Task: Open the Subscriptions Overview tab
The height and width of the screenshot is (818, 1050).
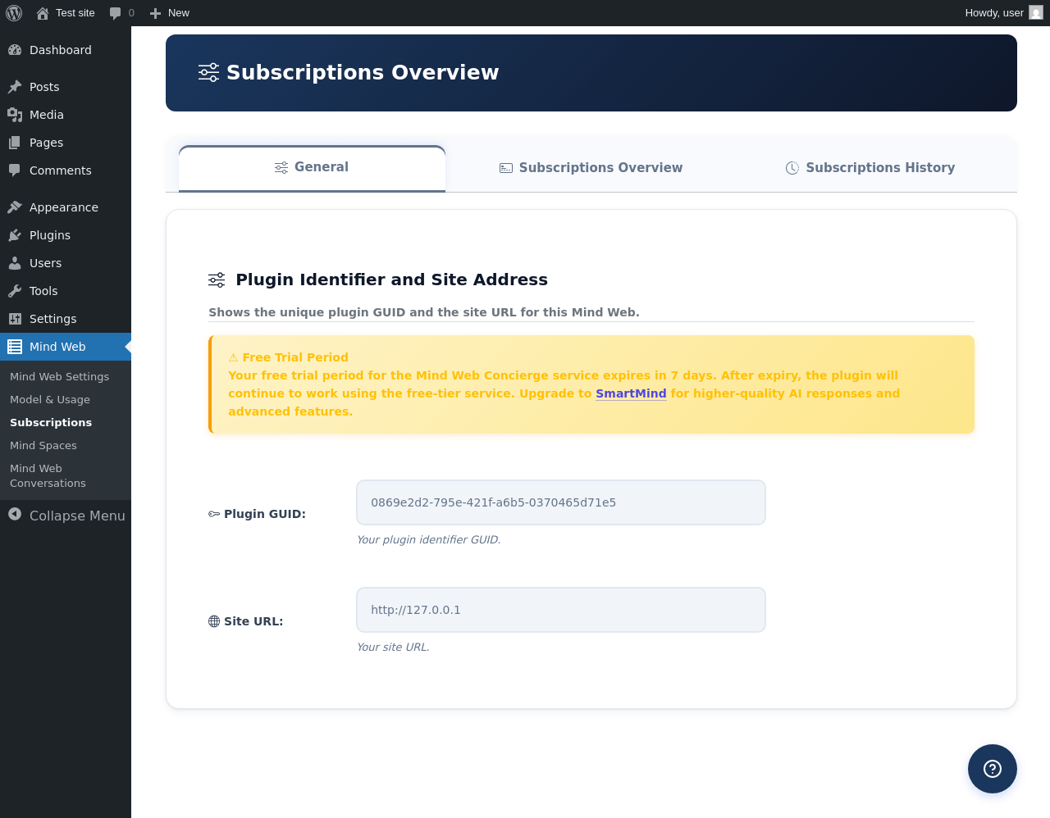Action: 591,168
